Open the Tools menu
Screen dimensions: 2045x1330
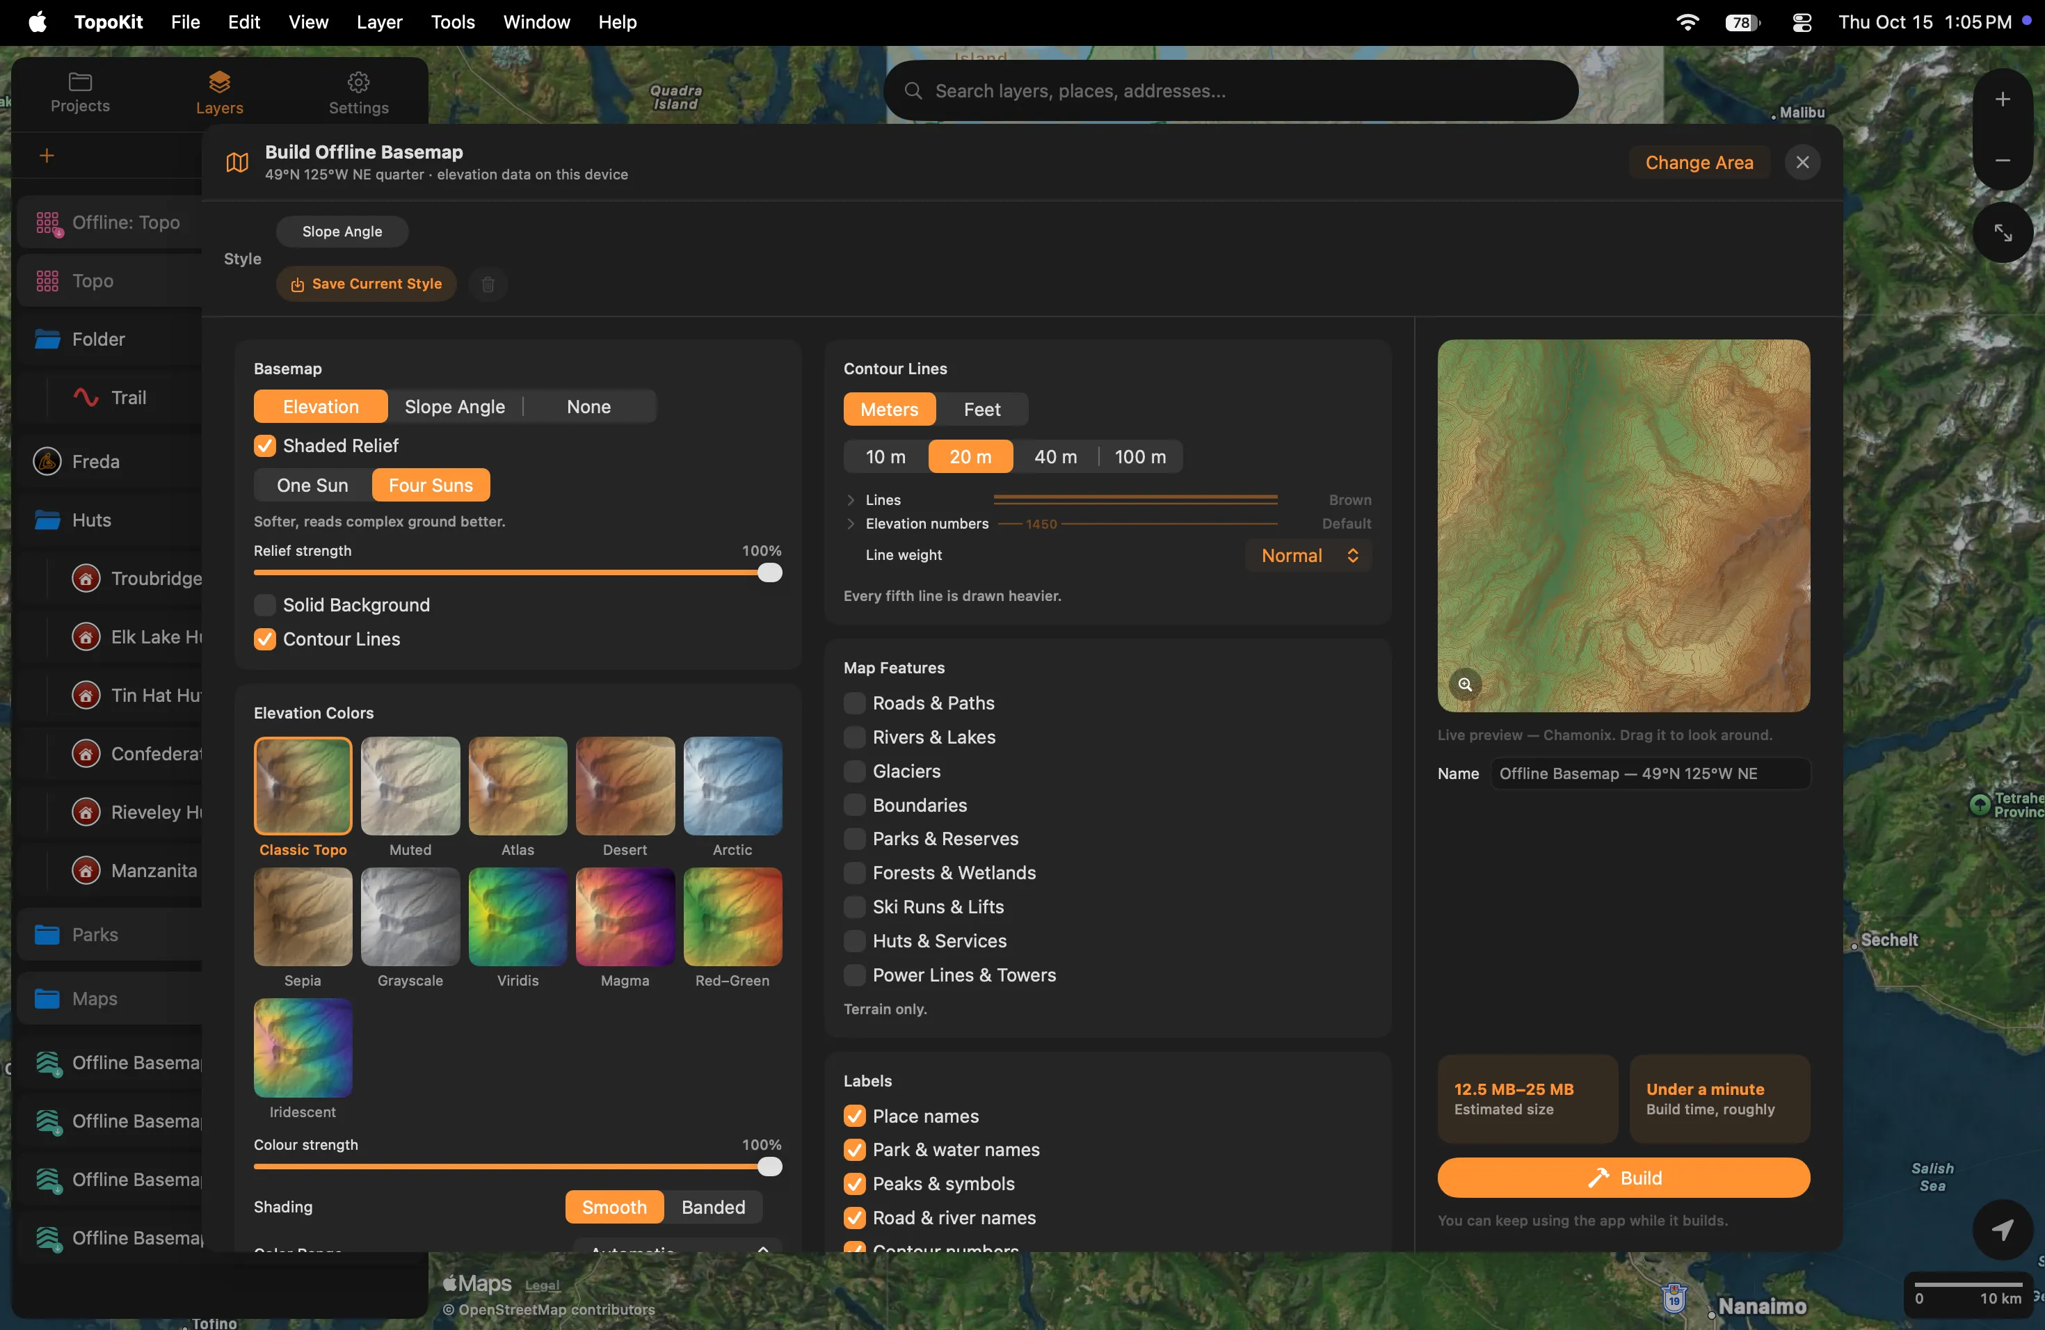click(x=453, y=22)
